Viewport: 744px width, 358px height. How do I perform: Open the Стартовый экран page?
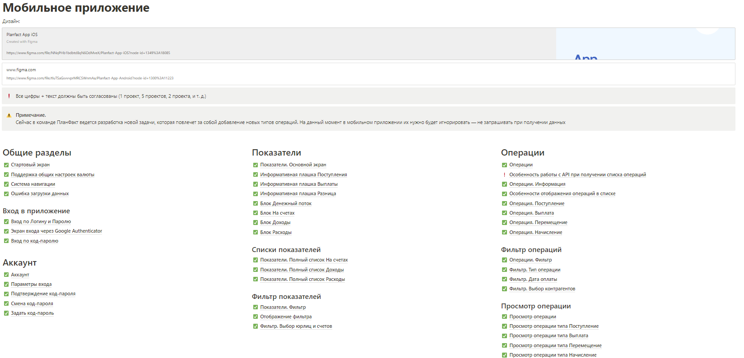coord(30,165)
